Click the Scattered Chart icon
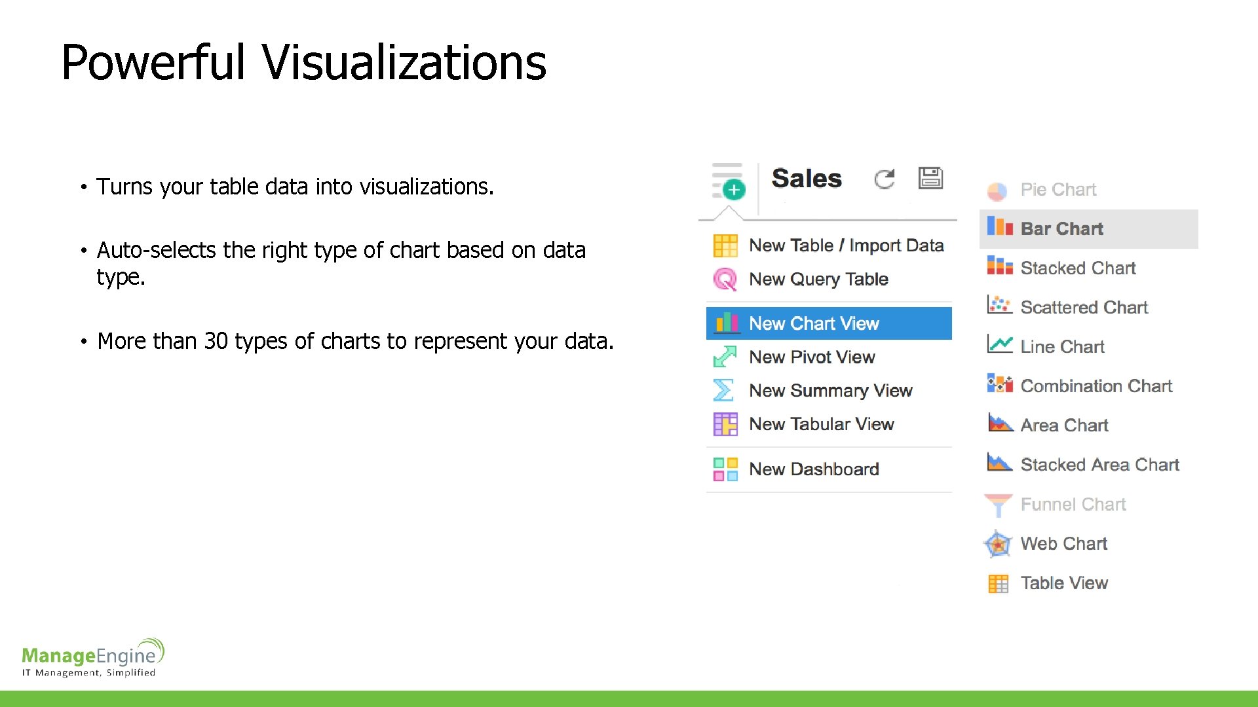This screenshot has width=1258, height=707. coord(999,306)
